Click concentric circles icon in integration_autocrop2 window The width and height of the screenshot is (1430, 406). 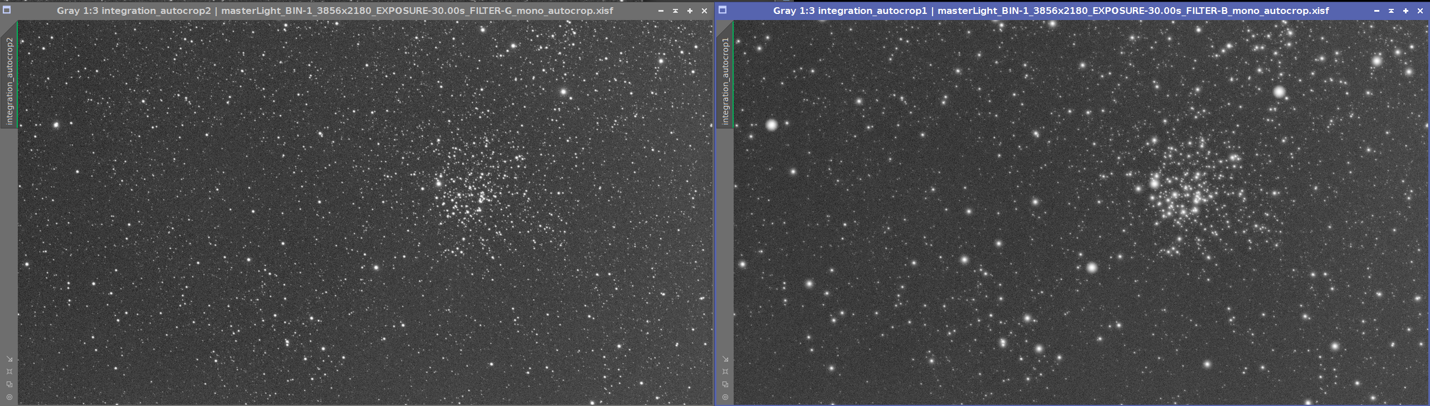pos(9,397)
